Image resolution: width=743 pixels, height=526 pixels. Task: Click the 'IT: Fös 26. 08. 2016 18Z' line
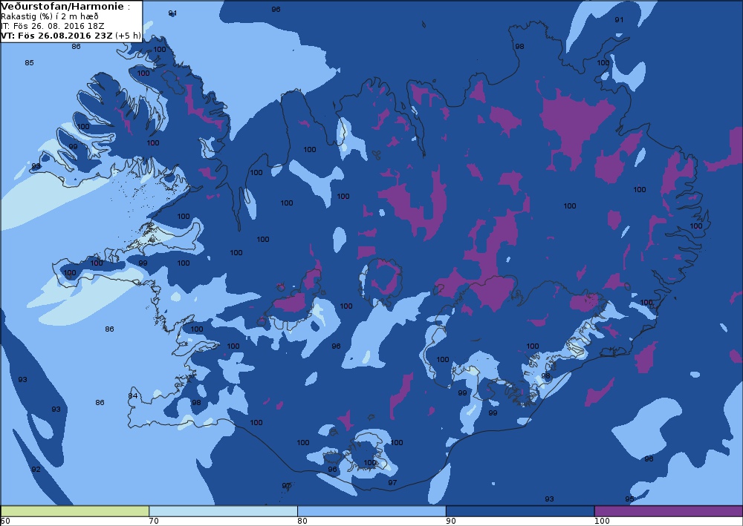pyautogui.click(x=52, y=26)
